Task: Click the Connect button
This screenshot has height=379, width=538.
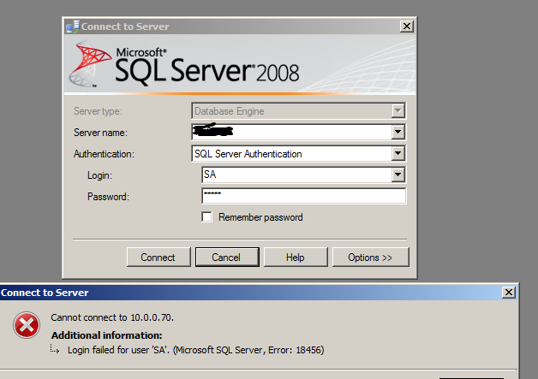Action: (158, 257)
